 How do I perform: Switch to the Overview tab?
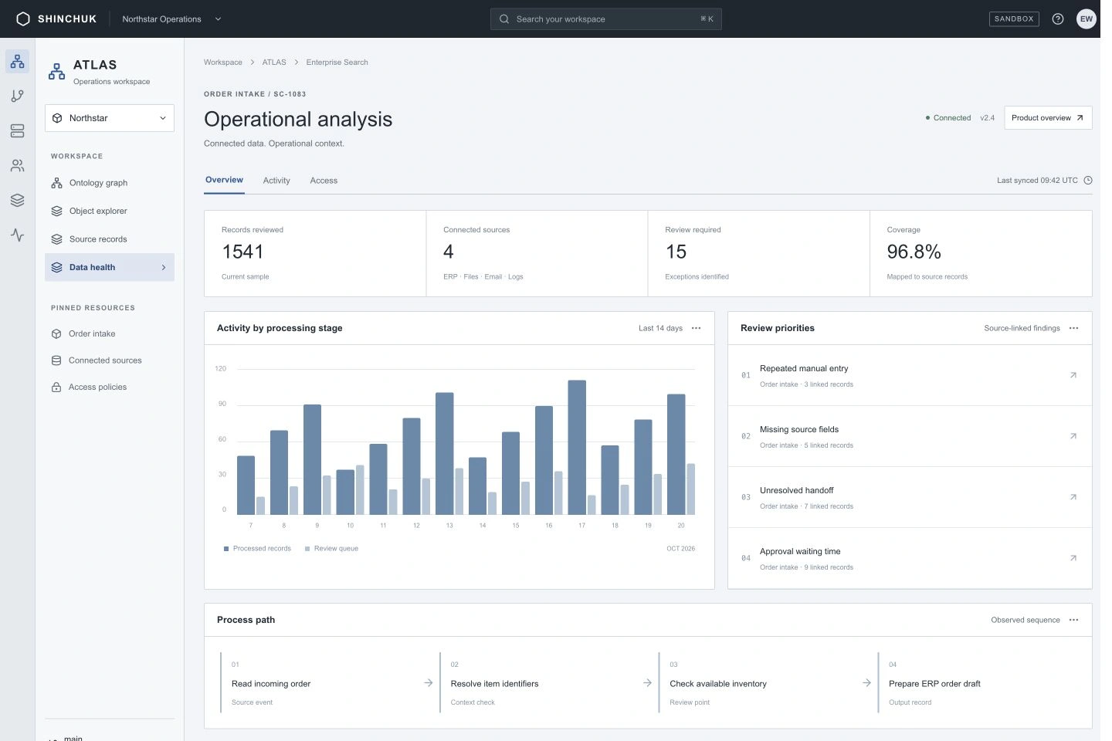pyautogui.click(x=224, y=180)
